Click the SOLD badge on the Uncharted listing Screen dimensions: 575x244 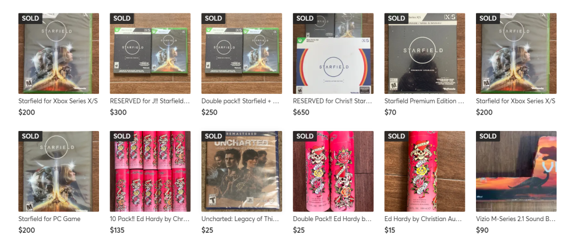coord(213,136)
